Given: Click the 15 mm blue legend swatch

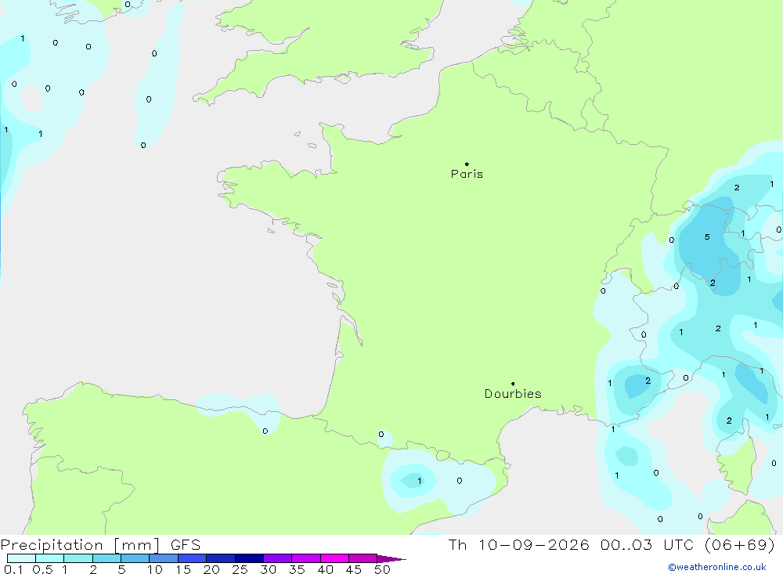Looking at the screenshot, I should pyautogui.click(x=192, y=558).
